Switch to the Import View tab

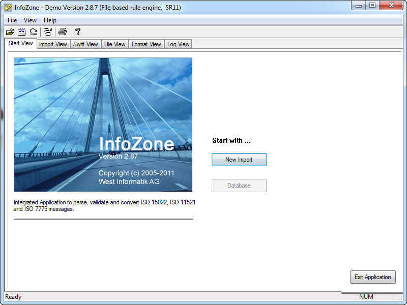tap(53, 44)
